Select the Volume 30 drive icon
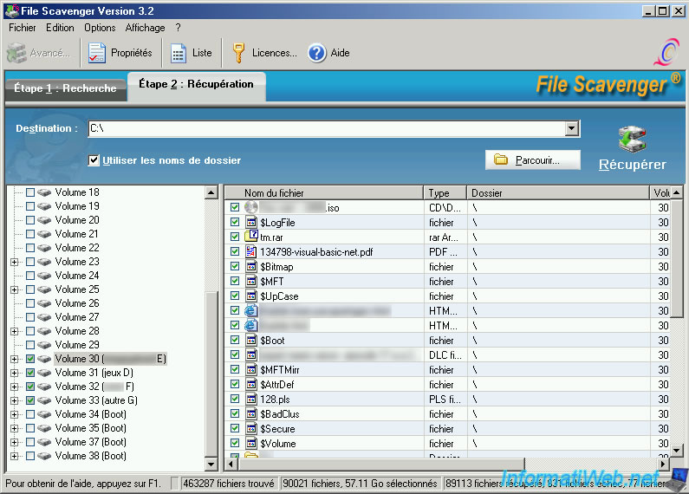The width and height of the screenshot is (689, 494). coord(44,359)
